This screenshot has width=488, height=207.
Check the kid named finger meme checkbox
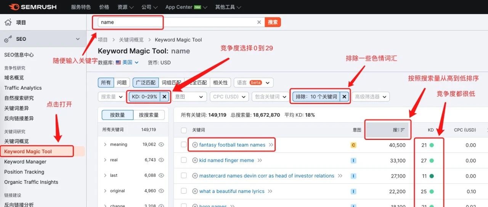[x=184, y=160]
